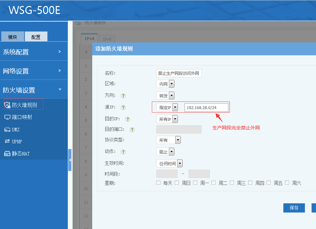Click help icon next to 方向
Image resolution: width=316 pixels, height=229 pixels.
pos(123,95)
